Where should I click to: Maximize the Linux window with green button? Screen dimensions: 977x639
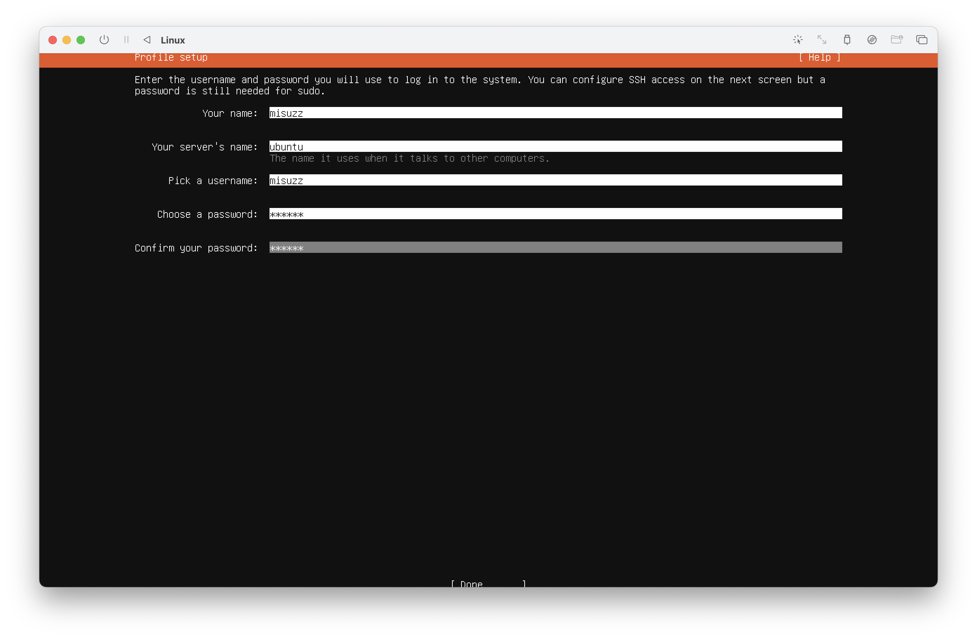(x=81, y=40)
